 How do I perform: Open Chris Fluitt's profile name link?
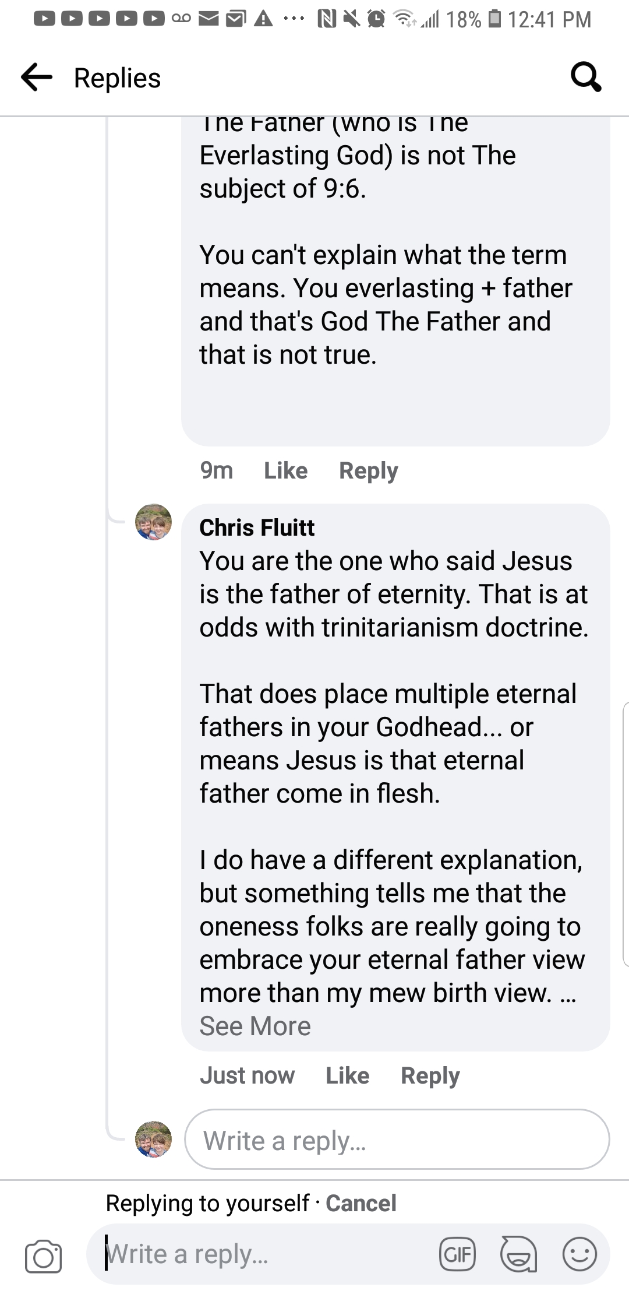[x=257, y=528]
